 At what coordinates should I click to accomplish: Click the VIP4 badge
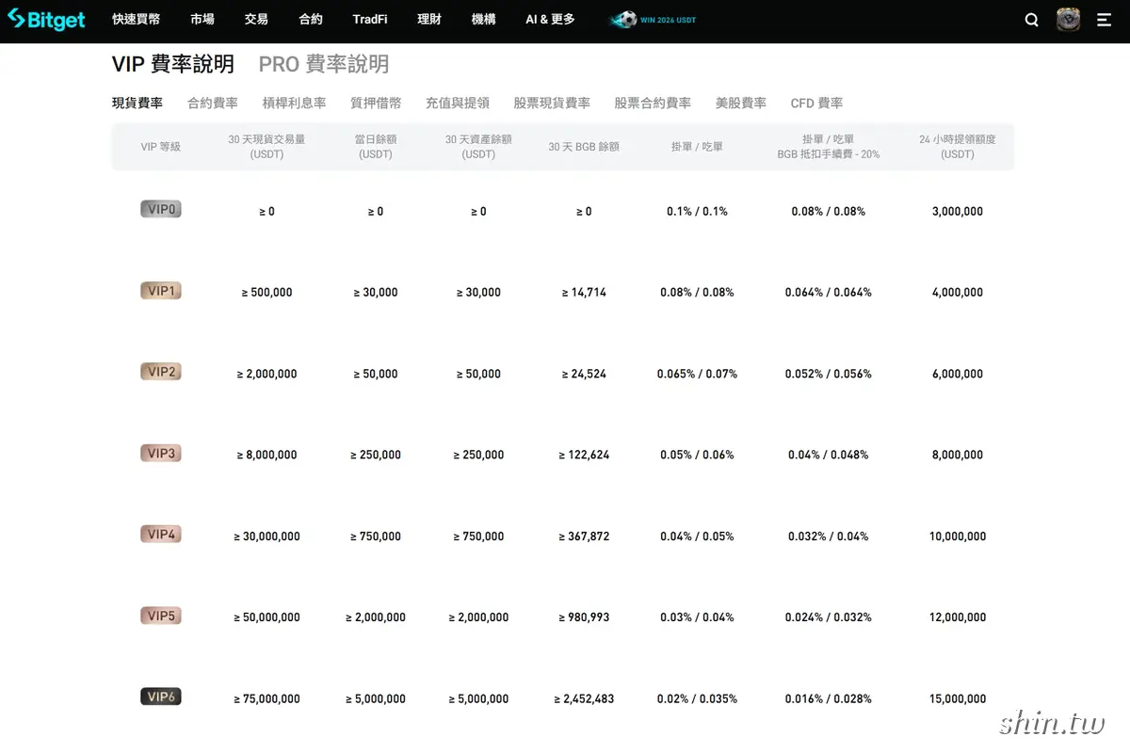(x=161, y=535)
